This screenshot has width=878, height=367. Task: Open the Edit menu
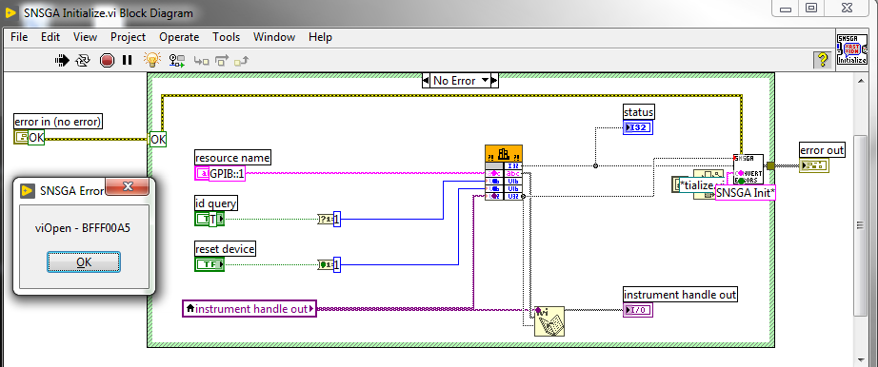point(50,37)
